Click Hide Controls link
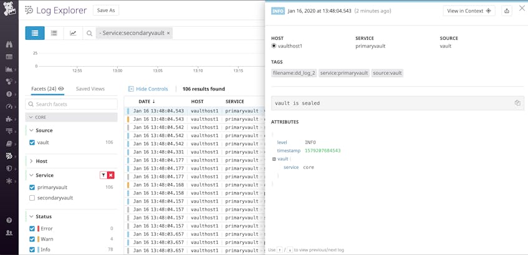Viewport: 528px width, 255px height. tap(148, 89)
